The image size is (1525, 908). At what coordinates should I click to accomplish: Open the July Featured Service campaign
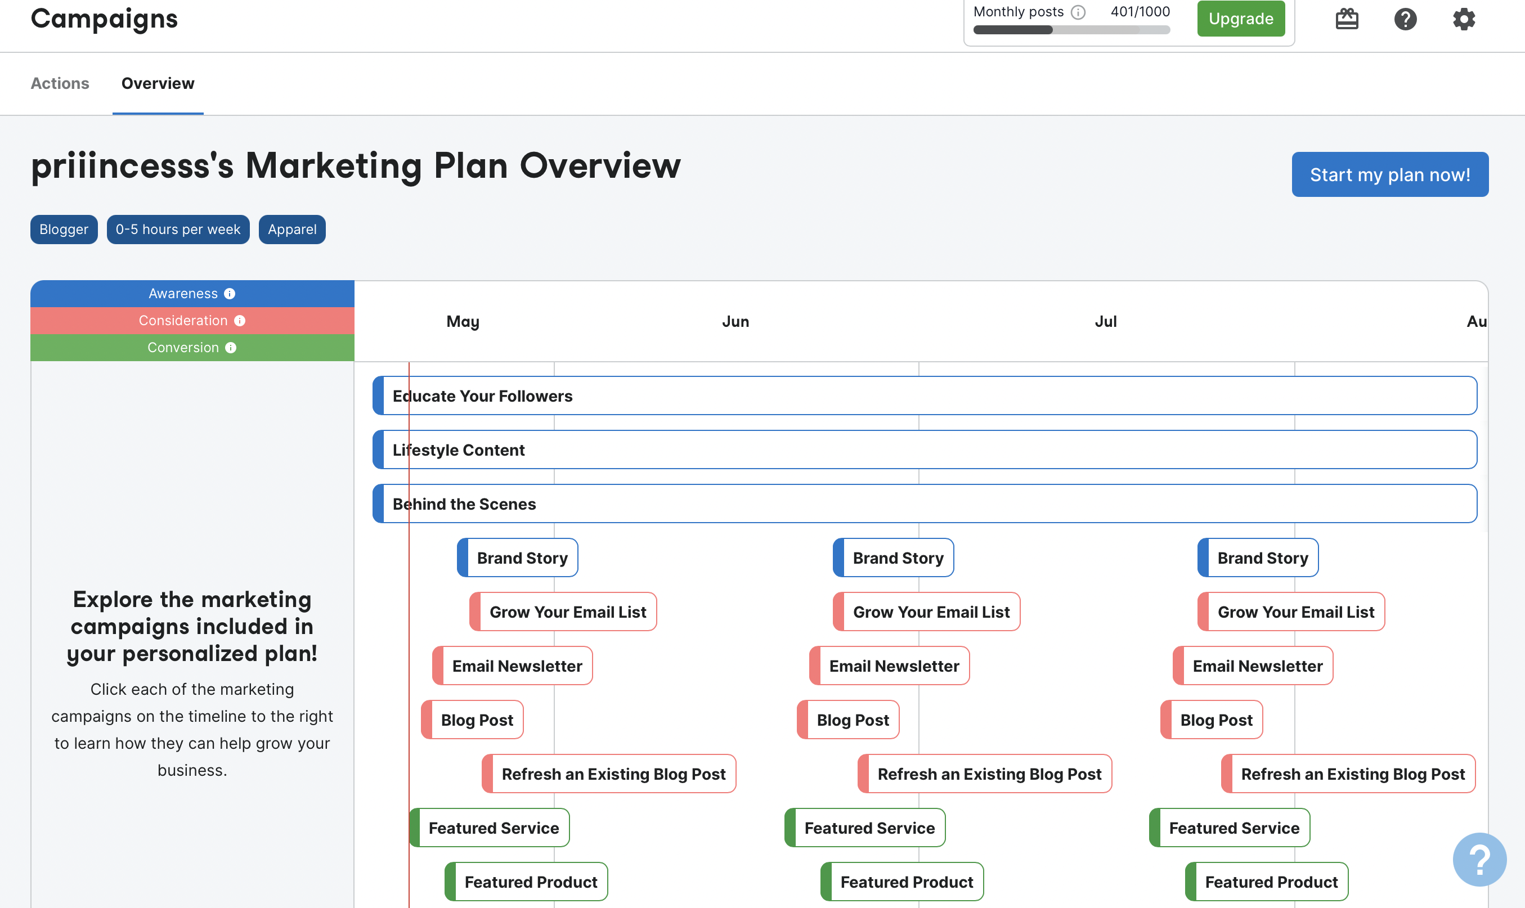click(1230, 828)
